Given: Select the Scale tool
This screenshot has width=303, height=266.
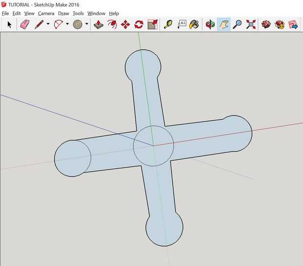Looking at the screenshot, I should (152, 24).
